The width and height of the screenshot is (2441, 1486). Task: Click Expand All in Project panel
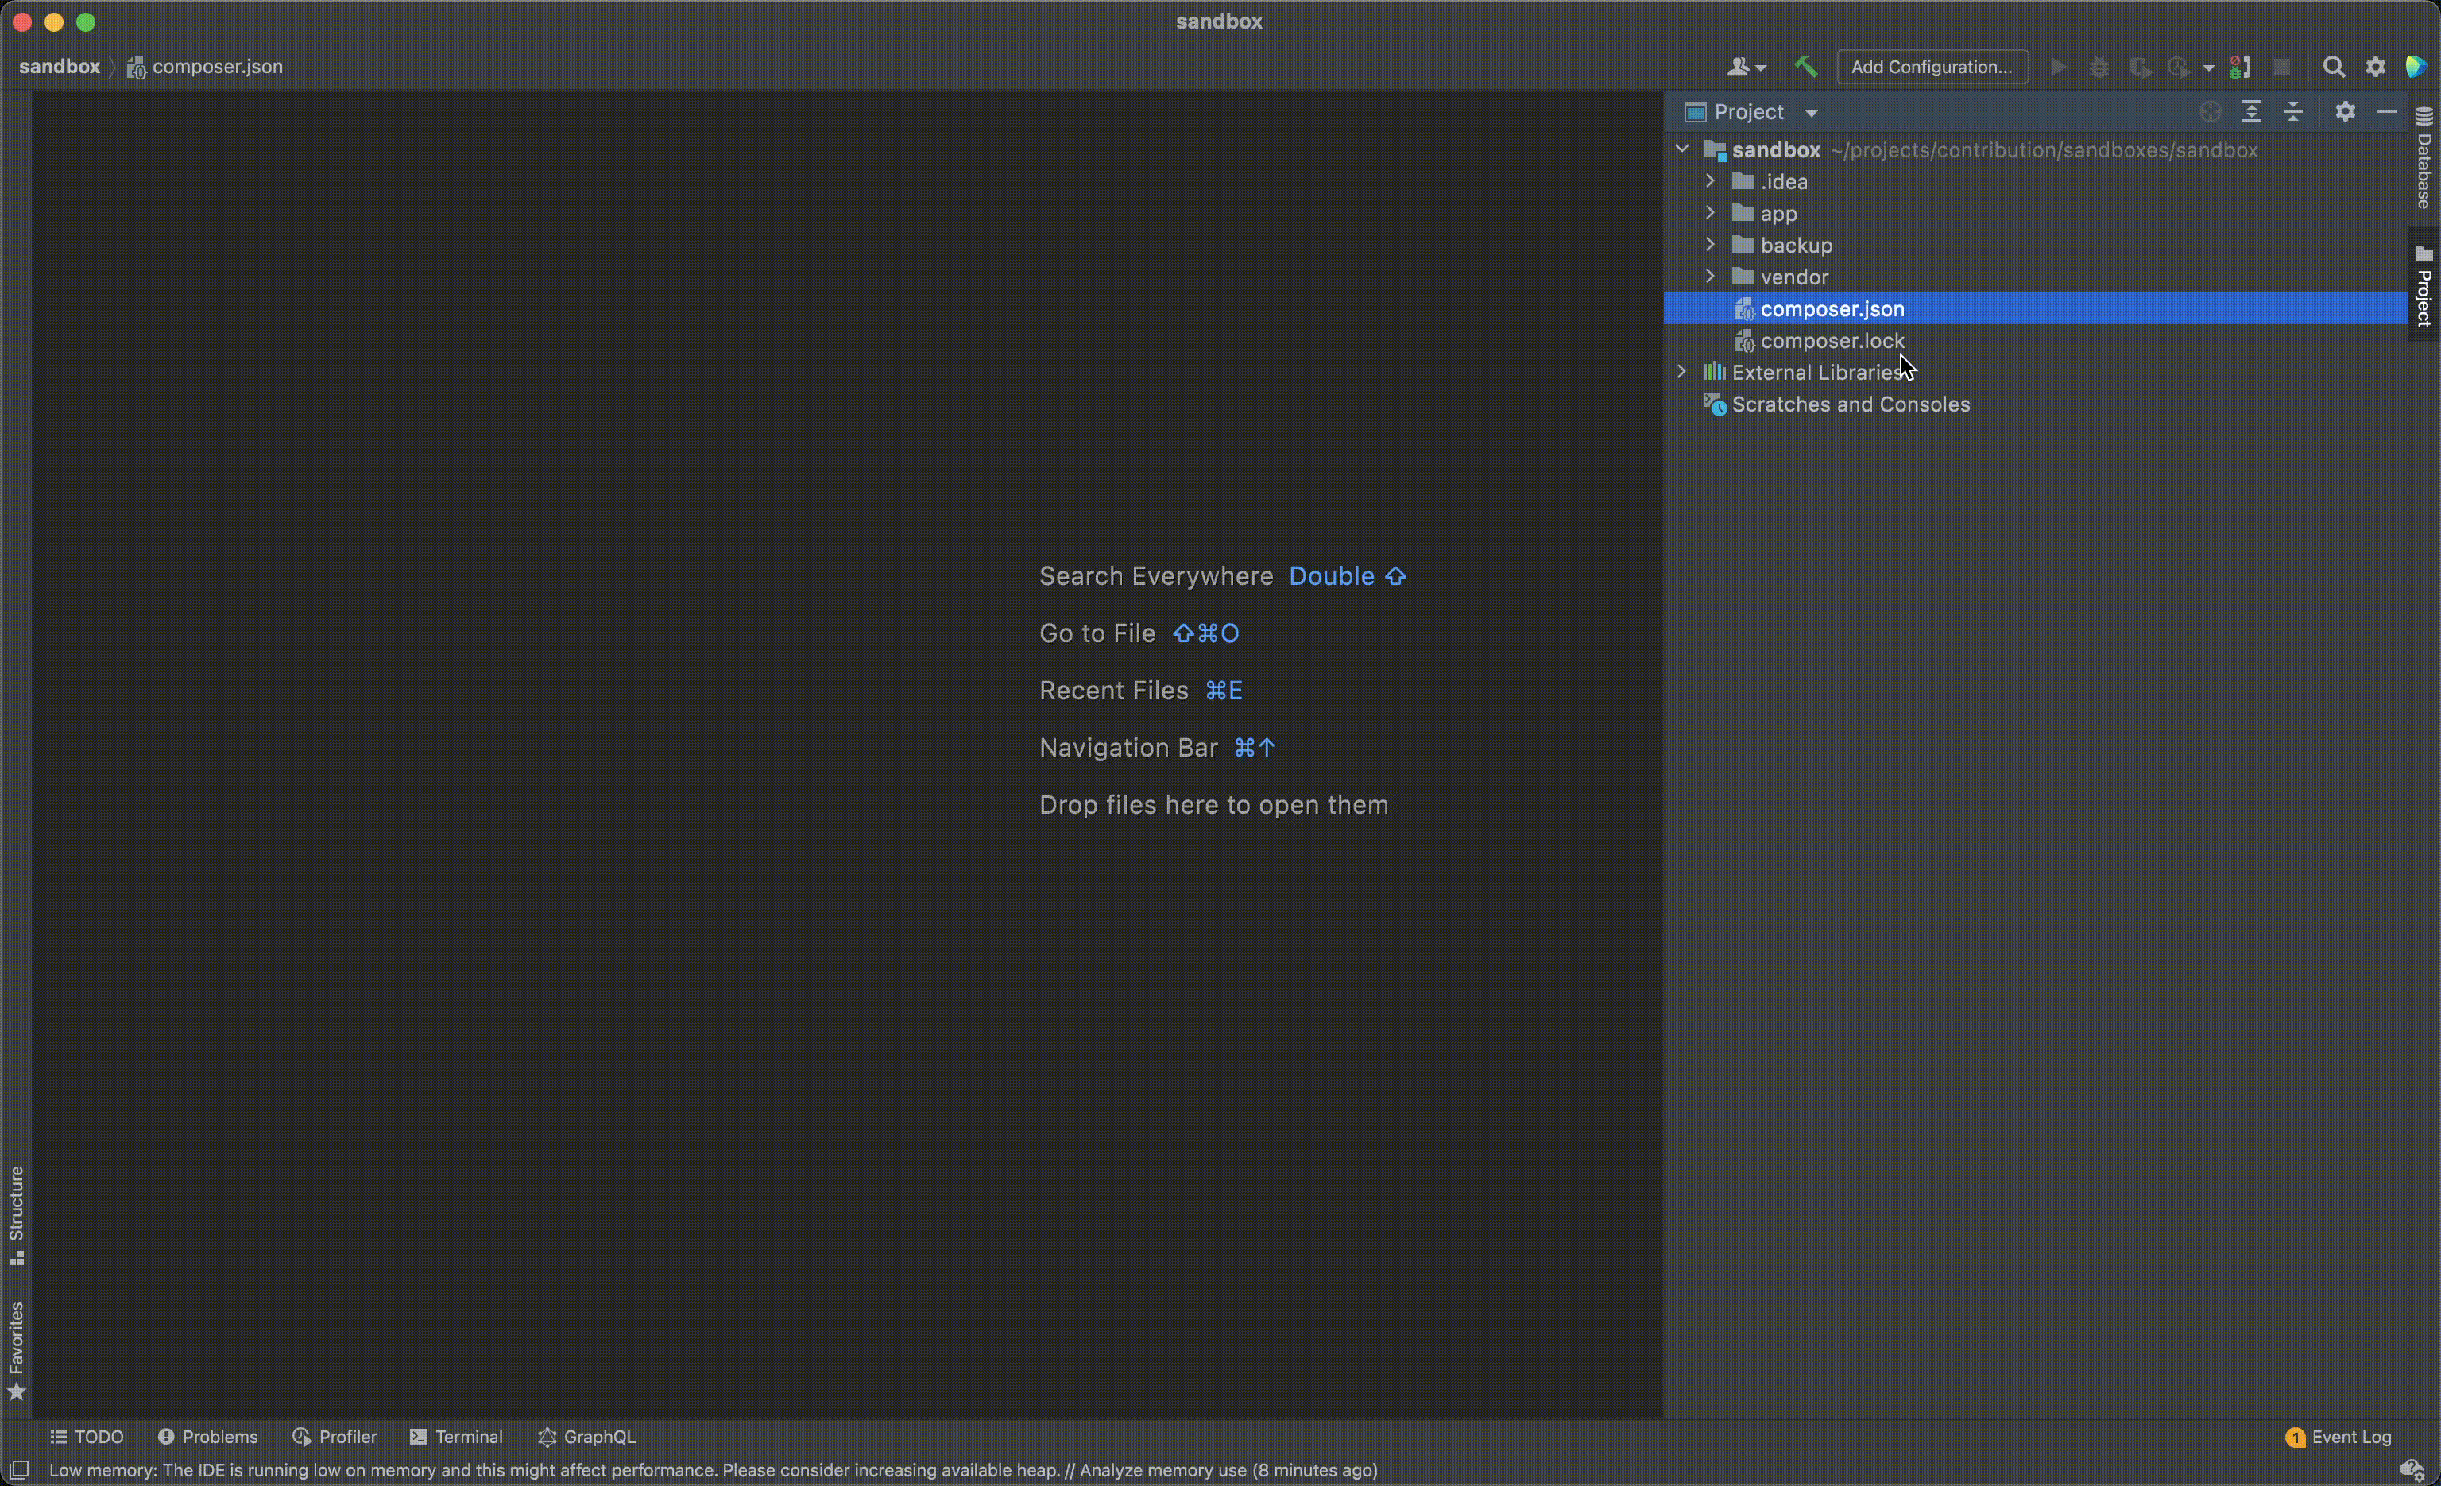tap(2251, 112)
